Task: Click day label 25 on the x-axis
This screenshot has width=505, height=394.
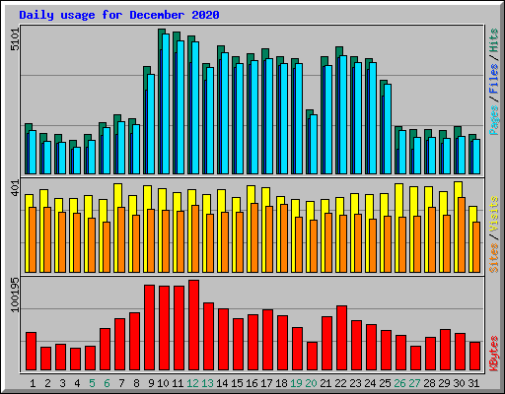Action: pos(385,383)
